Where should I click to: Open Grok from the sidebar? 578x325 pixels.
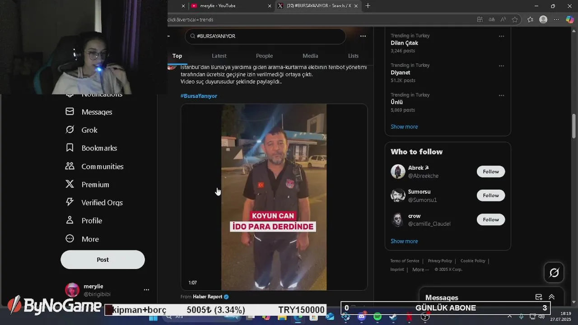pos(82,130)
